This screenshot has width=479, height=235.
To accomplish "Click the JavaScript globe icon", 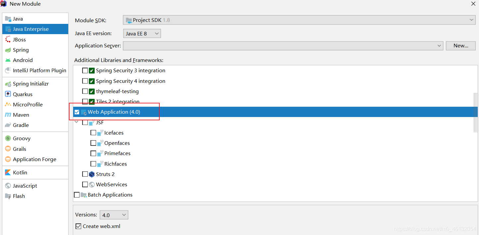I will tap(8, 186).
